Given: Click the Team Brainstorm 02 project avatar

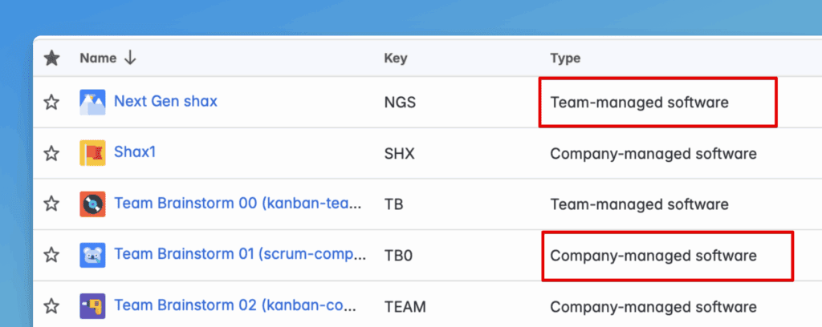Looking at the screenshot, I should (92, 306).
